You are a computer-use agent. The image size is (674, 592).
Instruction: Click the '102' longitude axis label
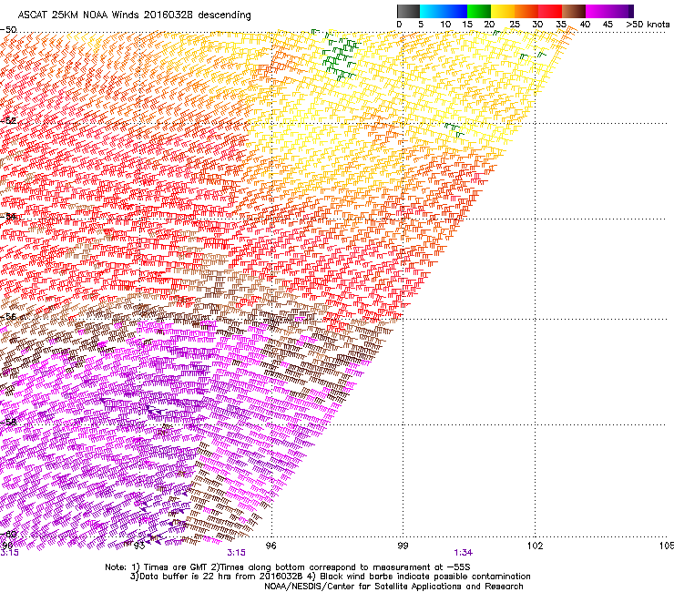(535, 546)
